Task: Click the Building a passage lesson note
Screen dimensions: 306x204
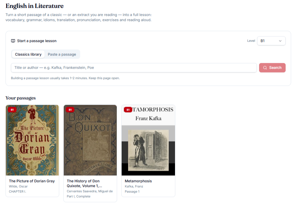Action: point(65,78)
